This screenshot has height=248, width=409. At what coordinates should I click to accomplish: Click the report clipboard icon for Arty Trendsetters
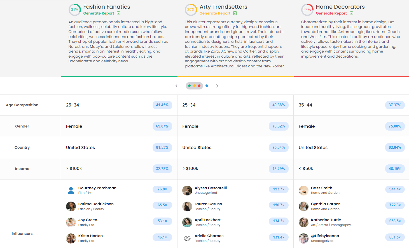click(235, 13)
